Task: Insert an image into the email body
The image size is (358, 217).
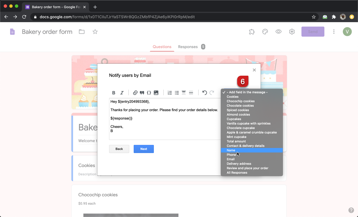Action: click(x=156, y=92)
